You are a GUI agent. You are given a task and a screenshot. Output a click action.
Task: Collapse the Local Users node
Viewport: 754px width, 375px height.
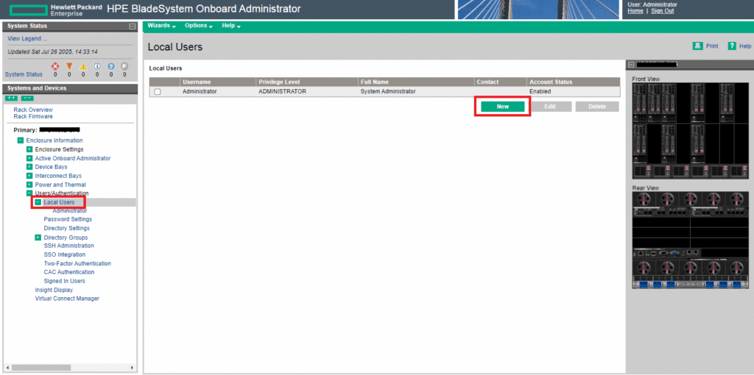38,202
